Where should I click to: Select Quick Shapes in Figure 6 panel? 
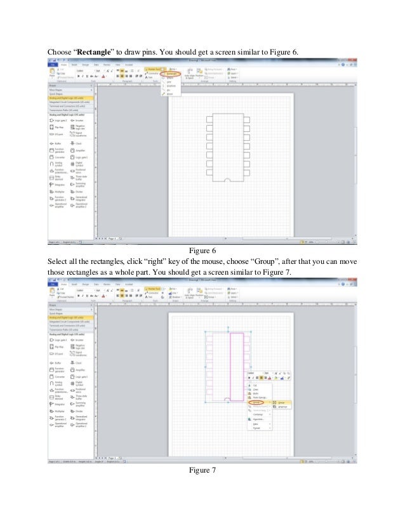[x=70, y=94]
